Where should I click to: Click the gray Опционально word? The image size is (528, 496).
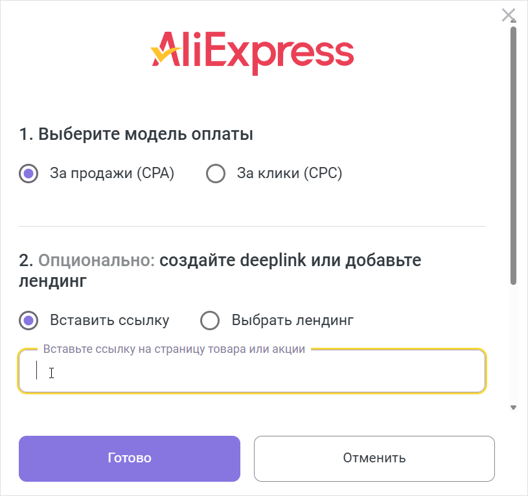(97, 260)
